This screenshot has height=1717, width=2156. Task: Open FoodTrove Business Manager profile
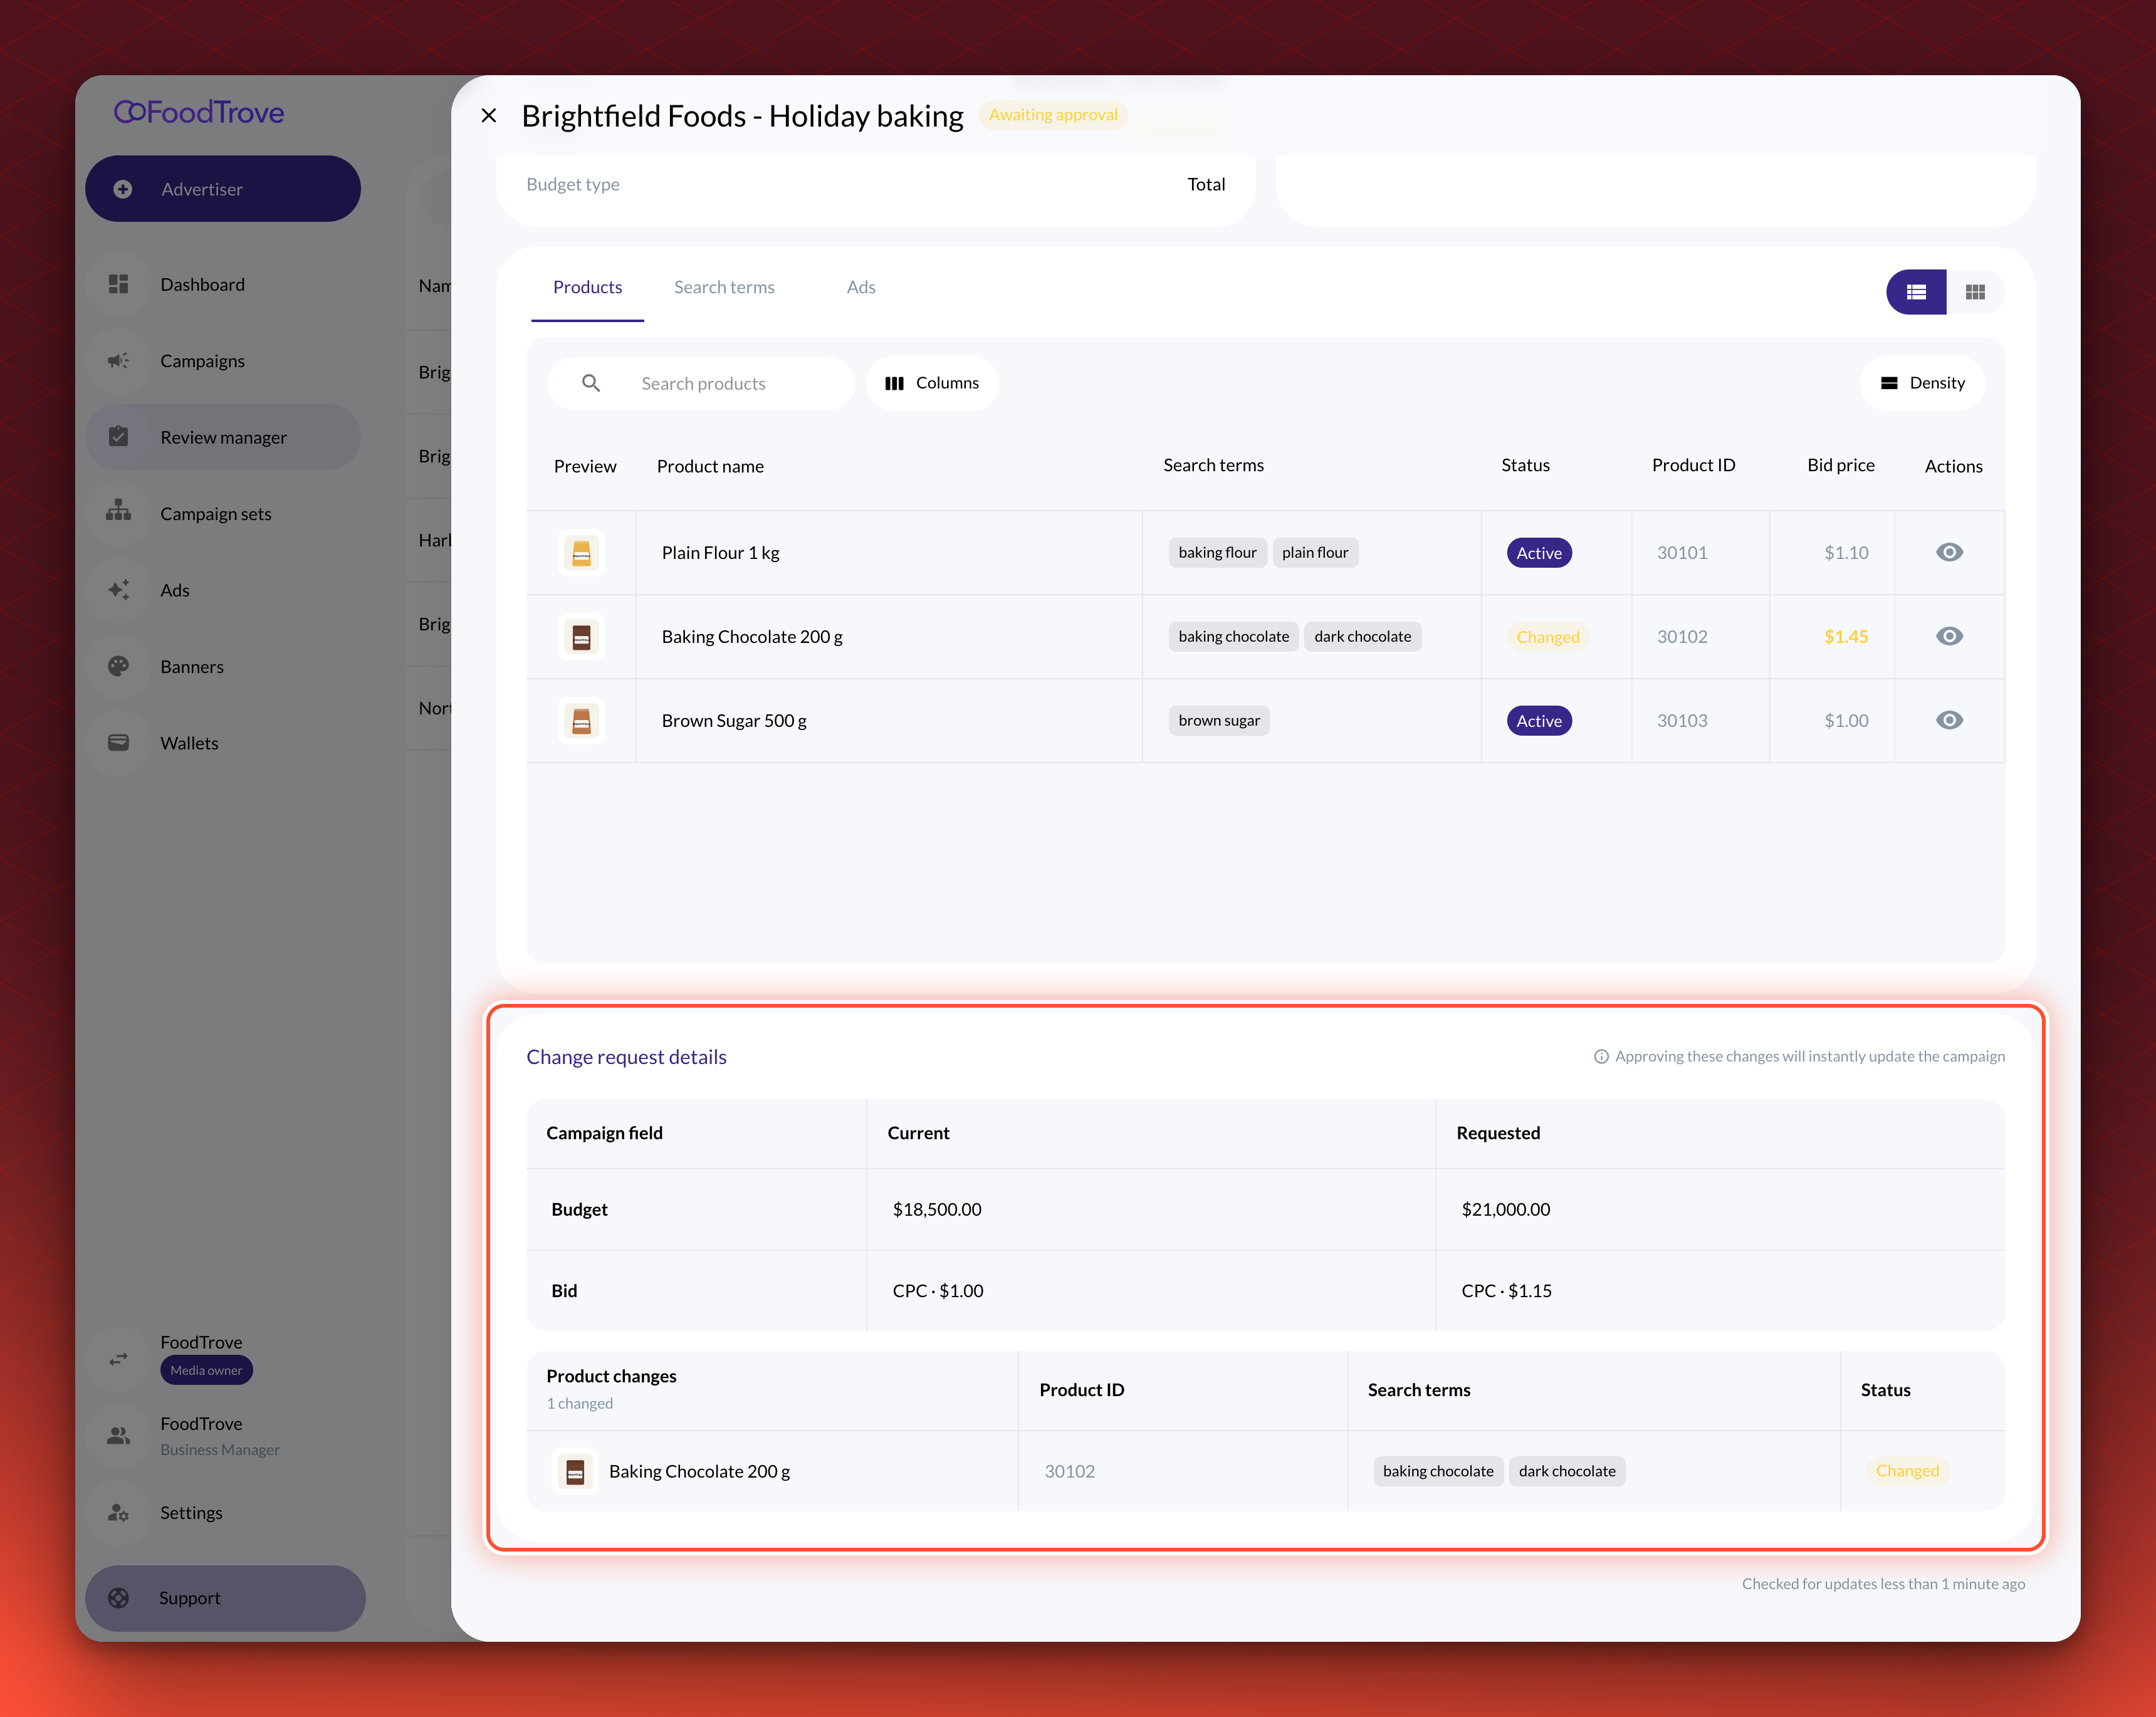(223, 1436)
